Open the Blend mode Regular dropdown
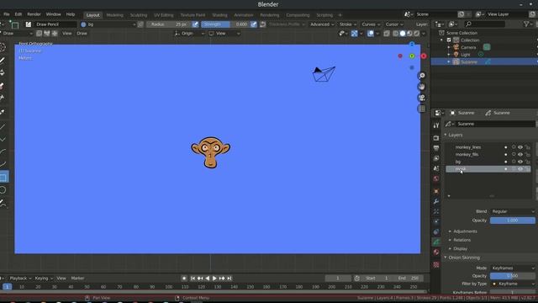 point(513,211)
